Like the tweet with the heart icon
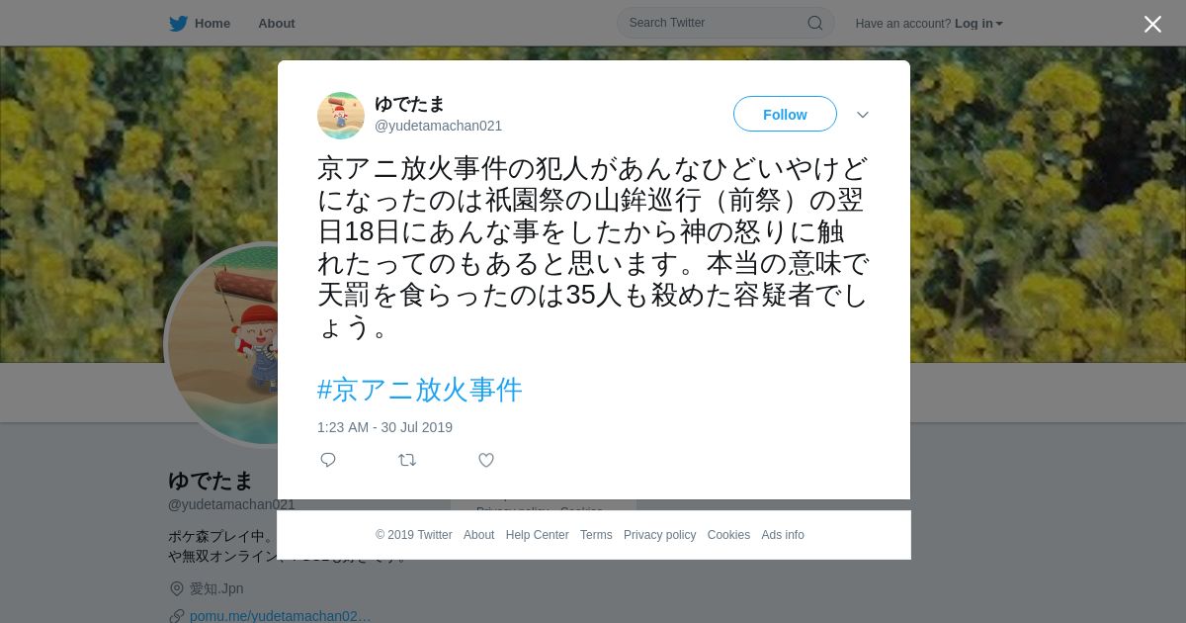Screen dimensions: 1186x623 click(x=486, y=460)
